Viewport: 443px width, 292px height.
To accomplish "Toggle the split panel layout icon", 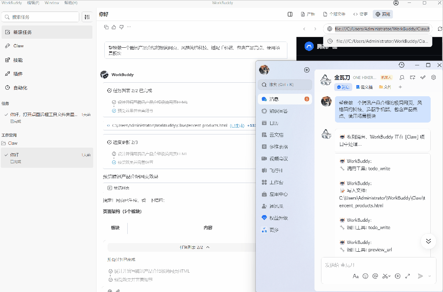I will pyautogui.click(x=290, y=14).
